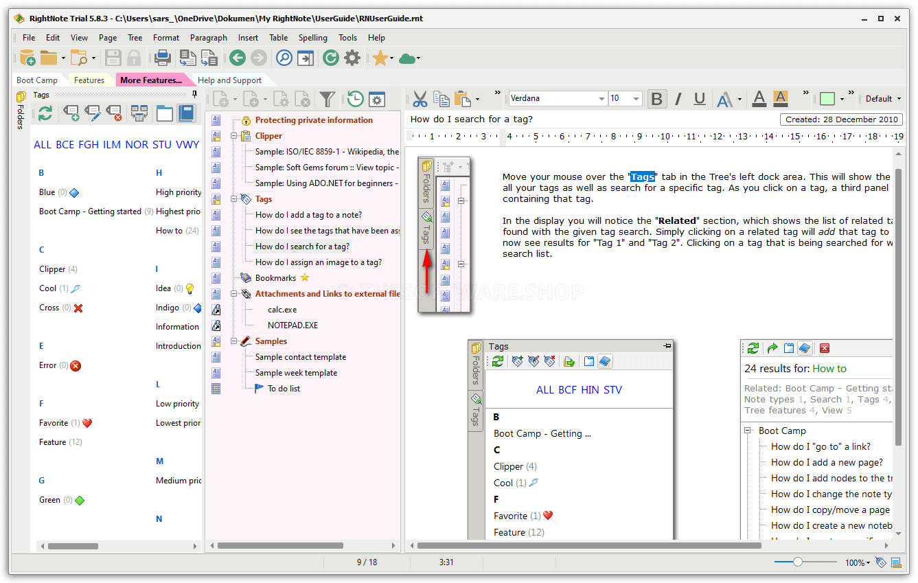Pin the Tags panel
The image size is (918, 583).
pos(194,95)
